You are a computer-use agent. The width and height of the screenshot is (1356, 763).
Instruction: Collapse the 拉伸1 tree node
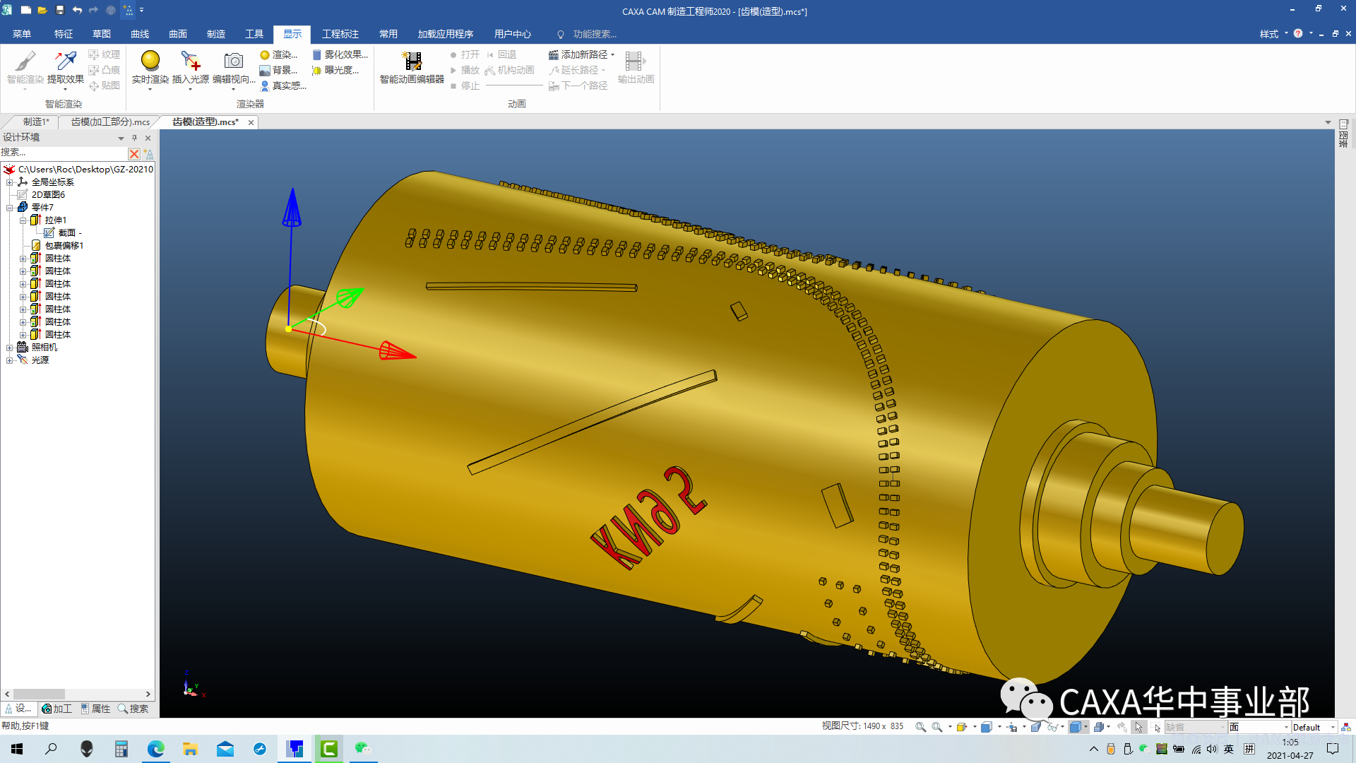[23, 220]
